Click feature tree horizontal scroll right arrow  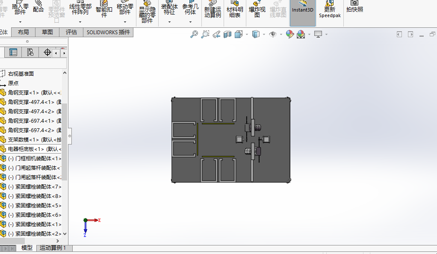click(x=58, y=241)
